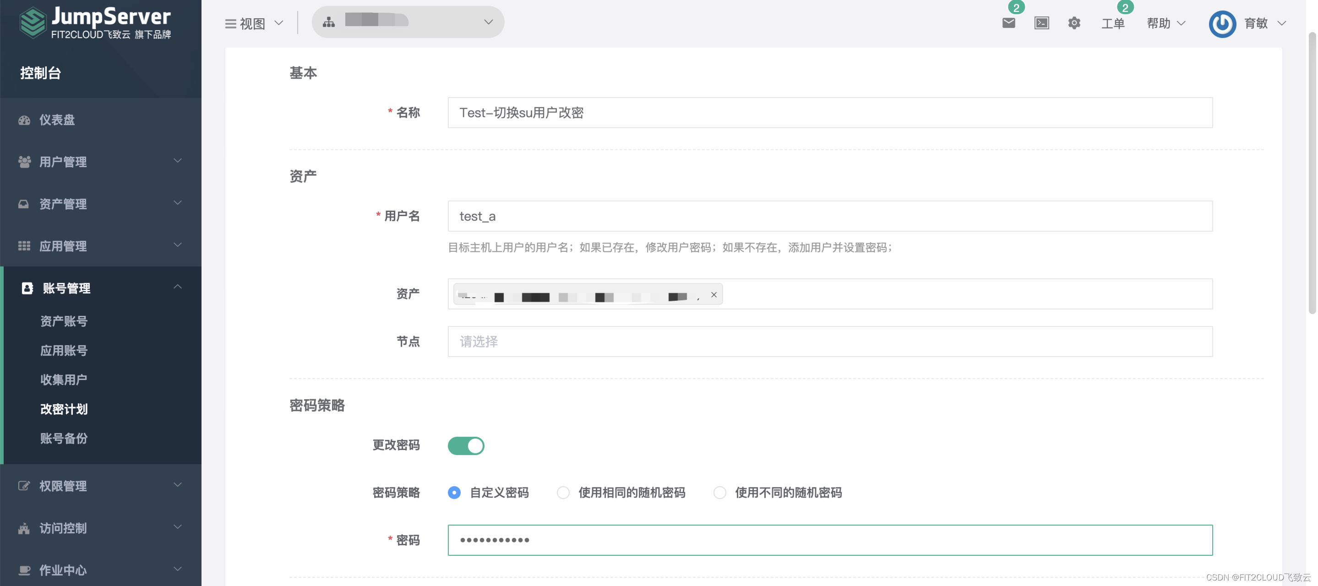The width and height of the screenshot is (1318, 586).
Task: Open the web terminal icon
Action: click(1041, 23)
